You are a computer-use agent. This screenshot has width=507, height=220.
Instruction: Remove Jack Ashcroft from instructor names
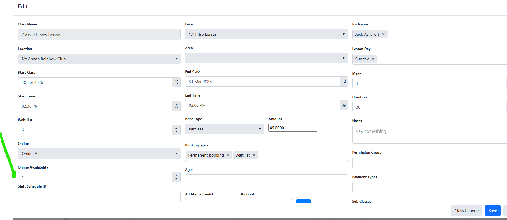point(383,34)
